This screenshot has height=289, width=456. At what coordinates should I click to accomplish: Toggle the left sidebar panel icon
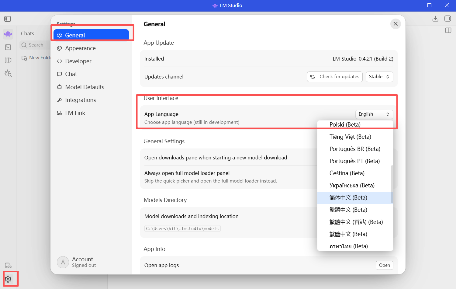point(8,19)
